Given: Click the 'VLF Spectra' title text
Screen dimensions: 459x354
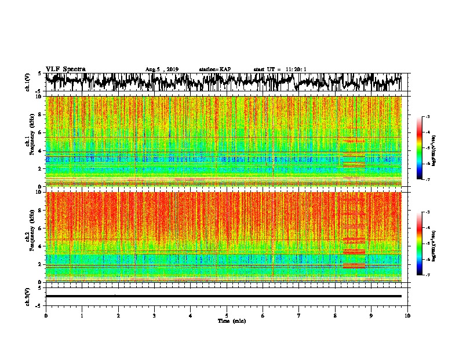Looking at the screenshot, I should (x=65, y=69).
